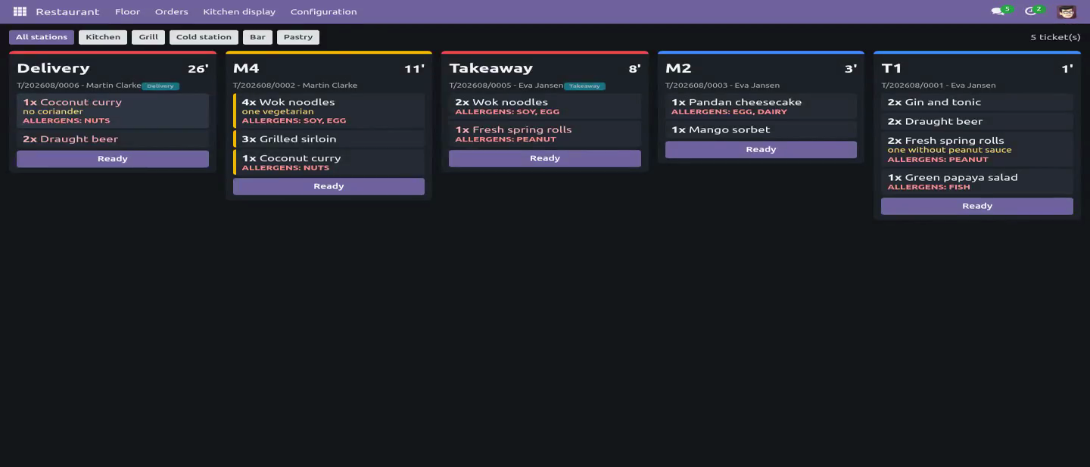Click the Draught beer line in T1 ticket
This screenshot has height=467, width=1090.
click(977, 121)
